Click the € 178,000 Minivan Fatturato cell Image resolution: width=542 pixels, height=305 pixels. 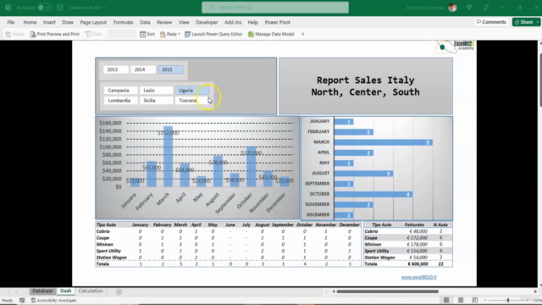pos(417,244)
